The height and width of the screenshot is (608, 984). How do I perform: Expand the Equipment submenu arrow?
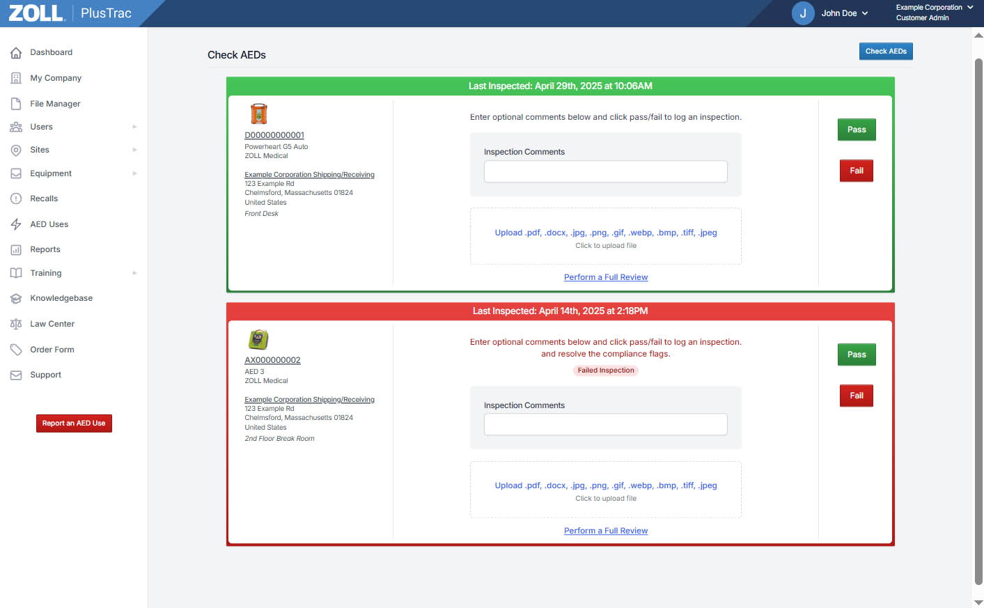point(134,173)
